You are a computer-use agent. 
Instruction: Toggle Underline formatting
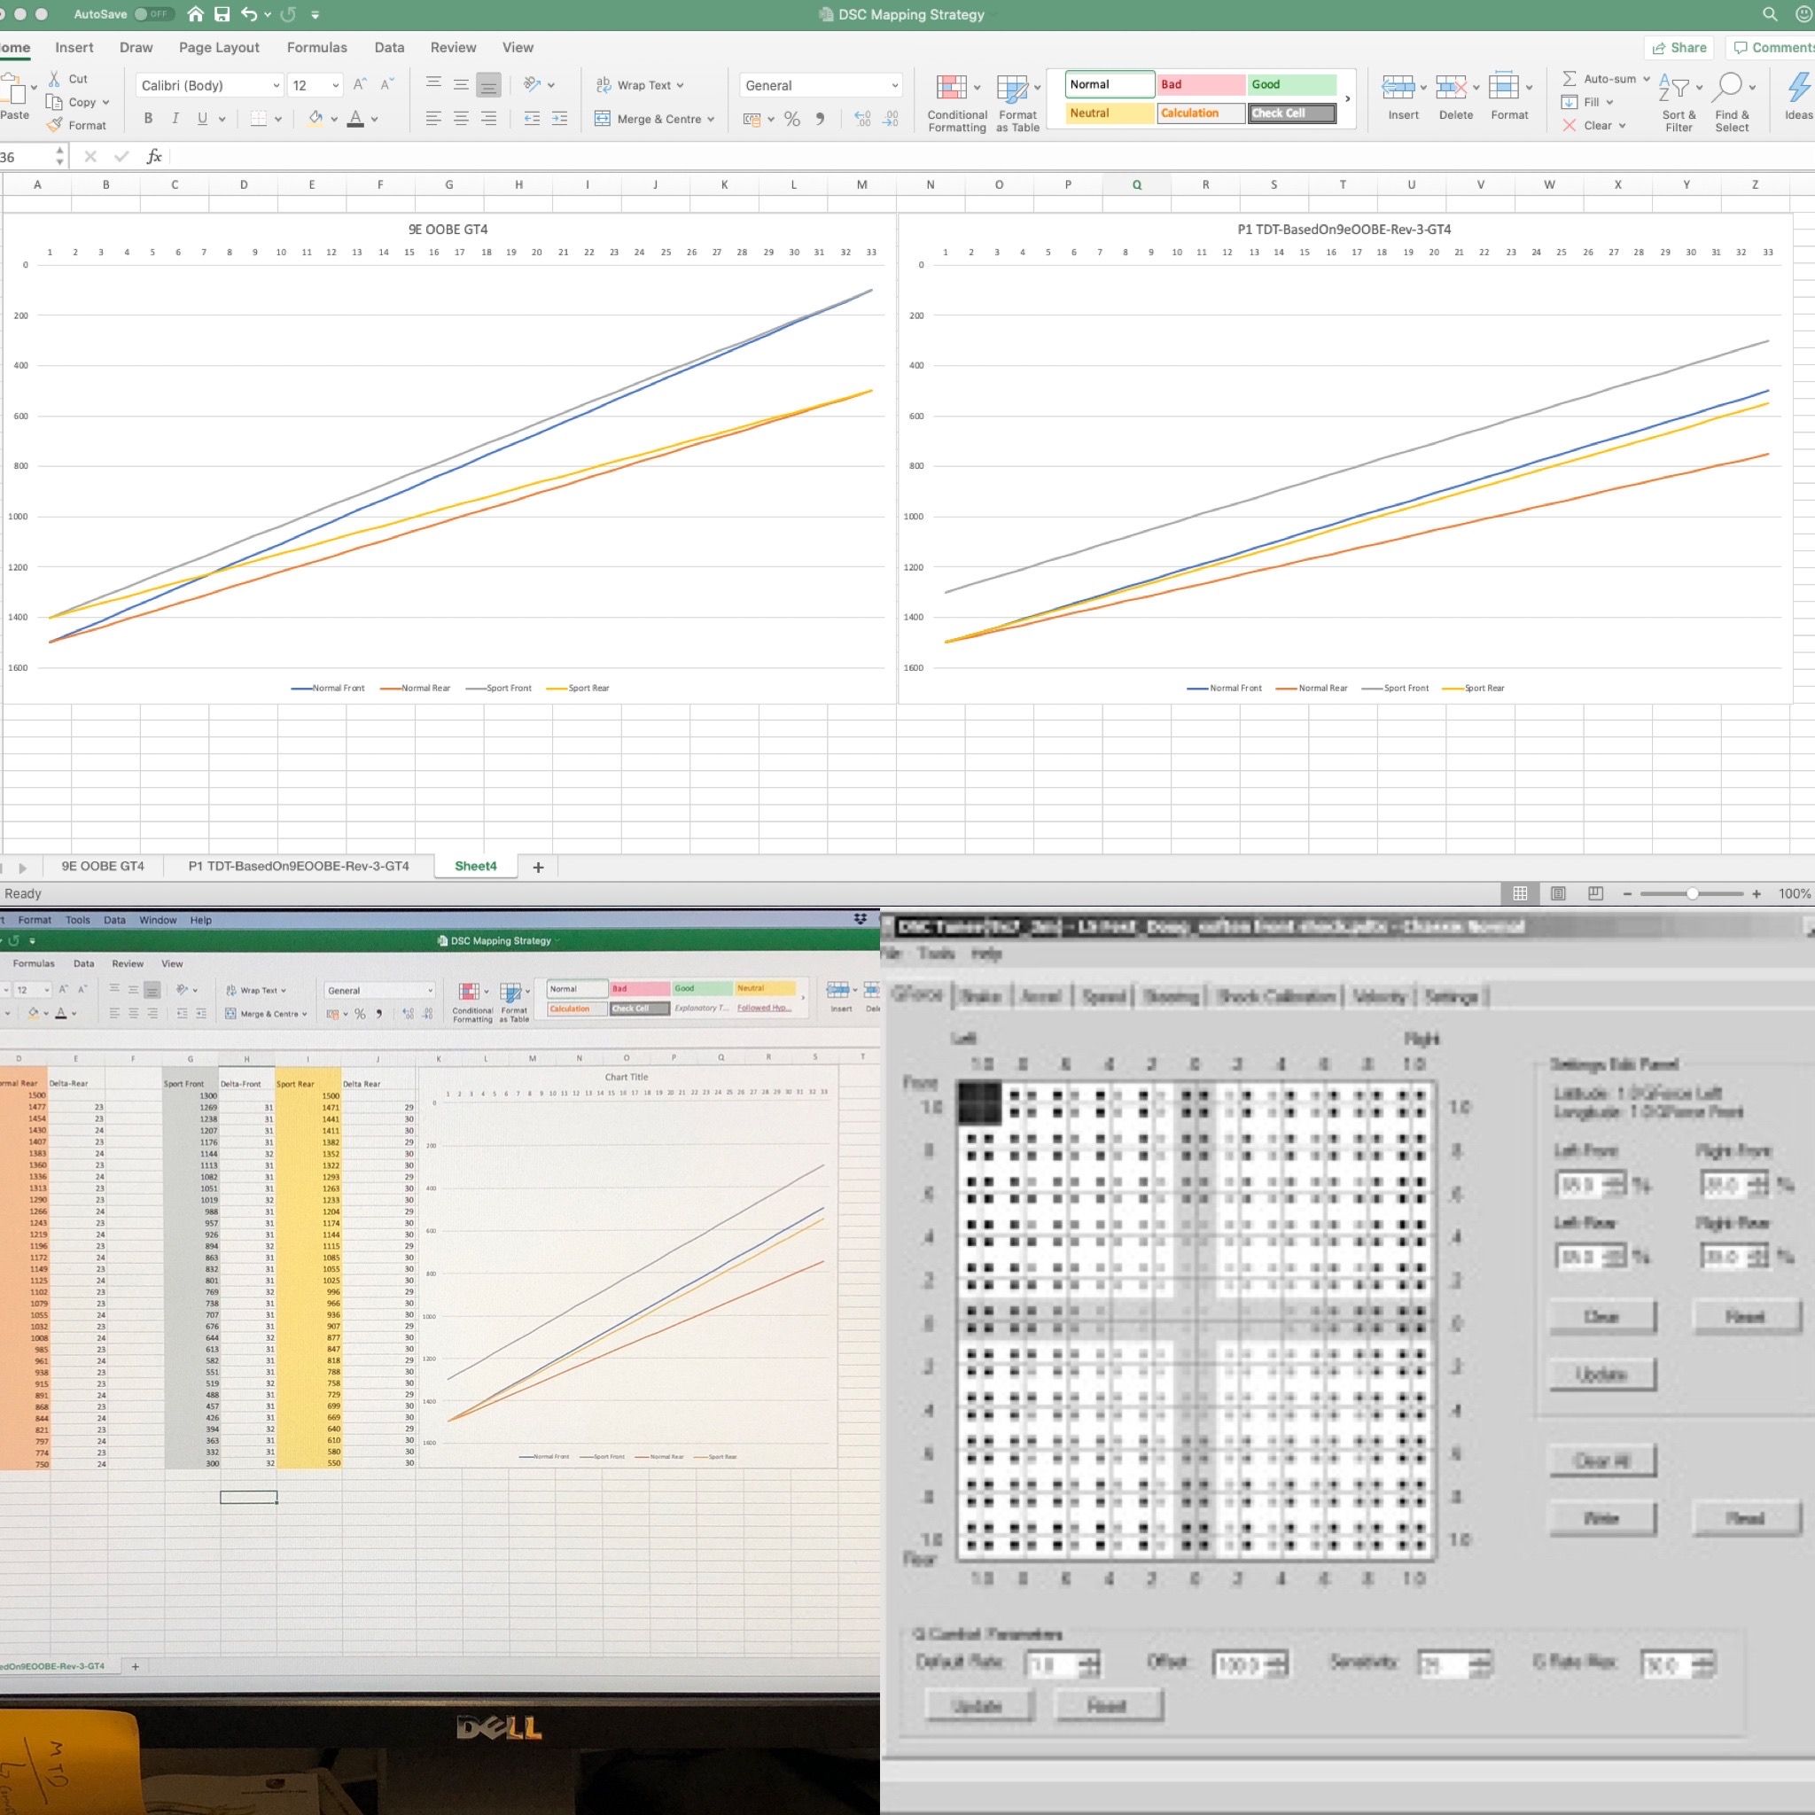pyautogui.click(x=202, y=120)
